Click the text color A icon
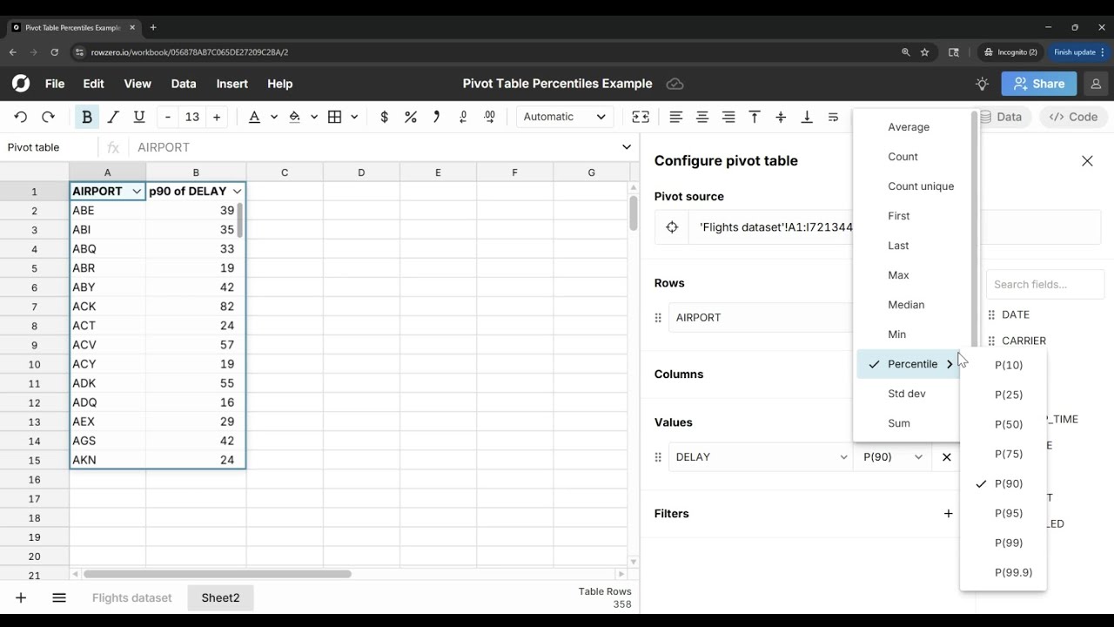This screenshot has width=1114, height=627. [254, 117]
